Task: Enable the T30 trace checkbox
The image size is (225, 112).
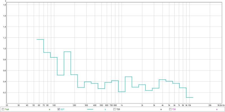Action: 170,109
